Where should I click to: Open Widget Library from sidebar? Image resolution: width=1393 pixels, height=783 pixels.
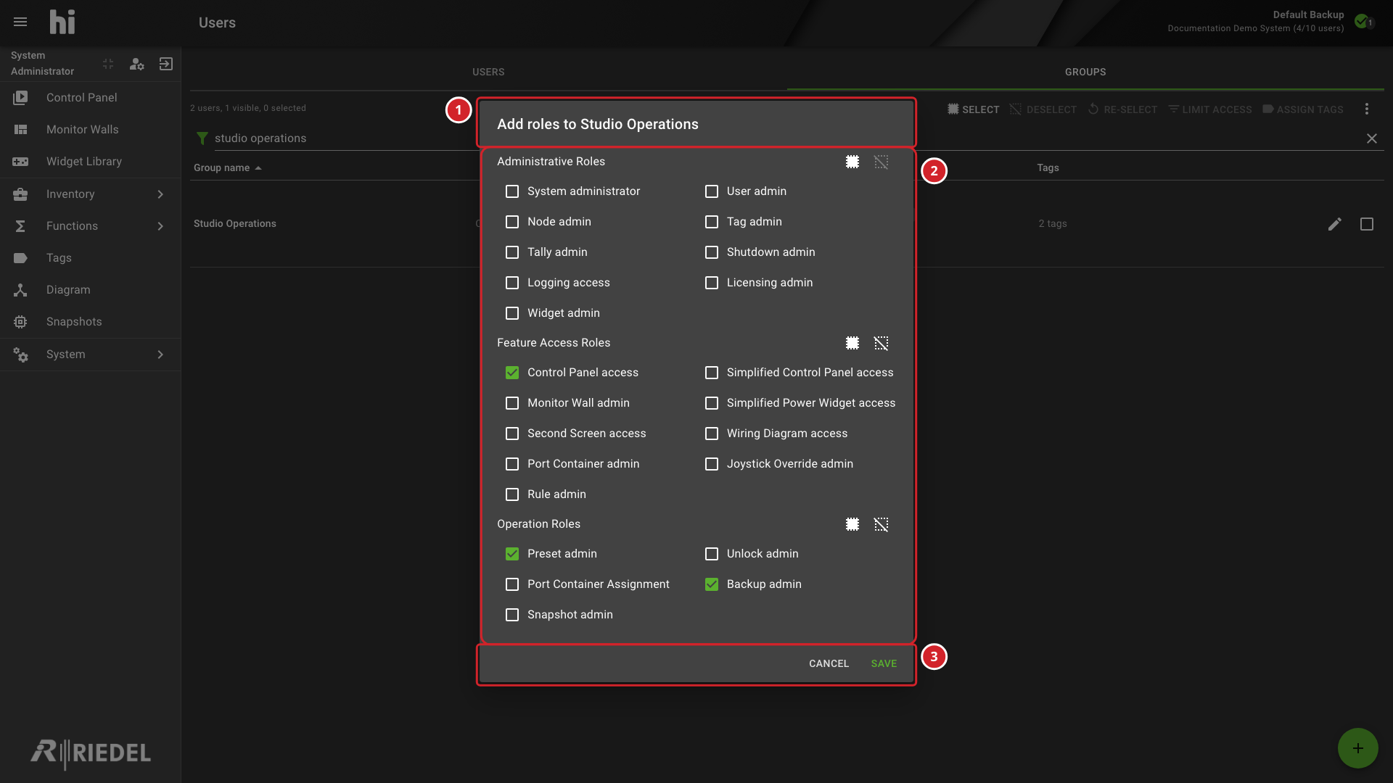point(90,162)
